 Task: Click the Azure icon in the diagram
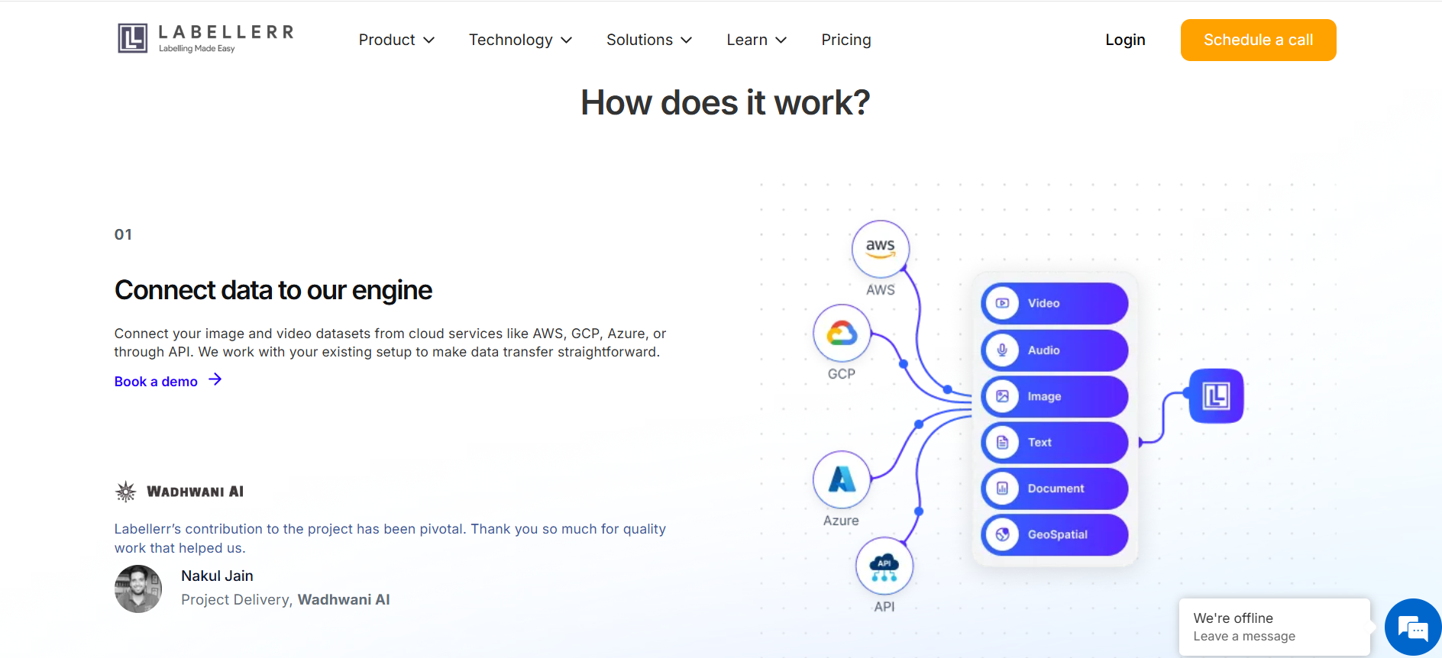[842, 479]
